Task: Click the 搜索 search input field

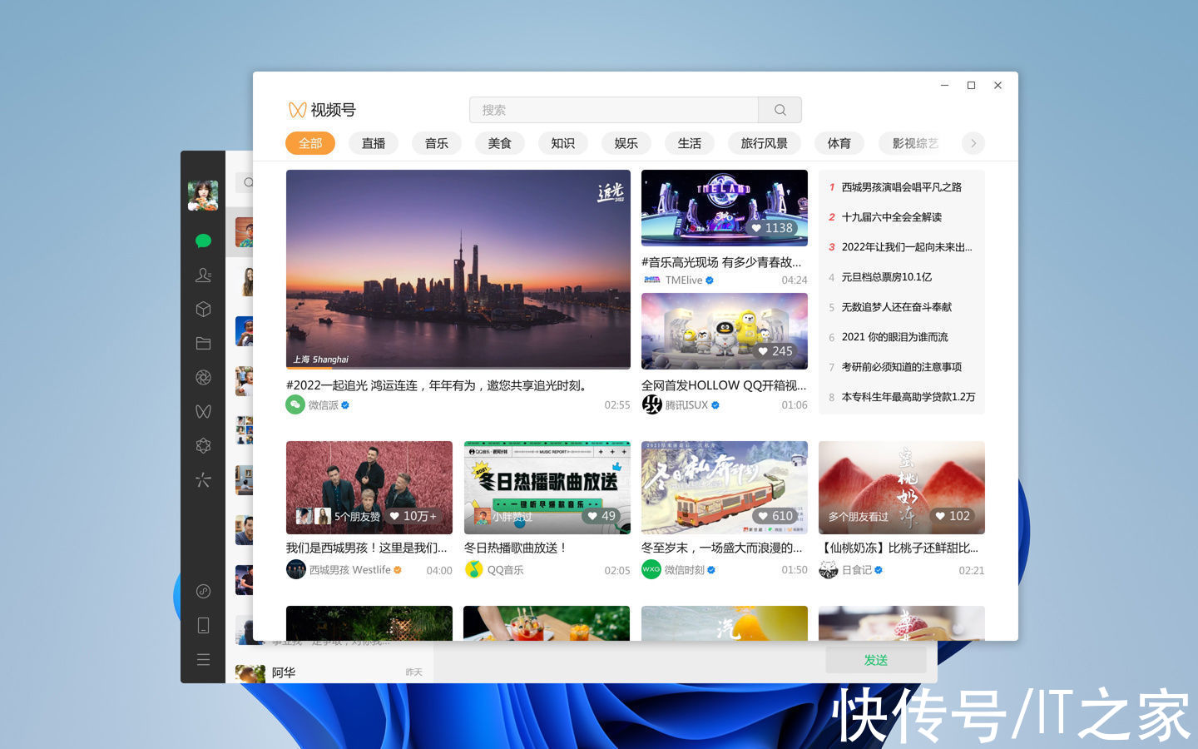Action: [x=614, y=110]
